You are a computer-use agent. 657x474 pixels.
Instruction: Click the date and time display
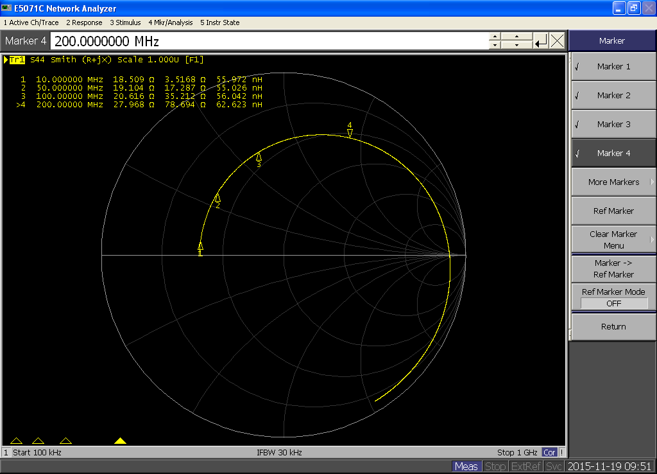[610, 466]
